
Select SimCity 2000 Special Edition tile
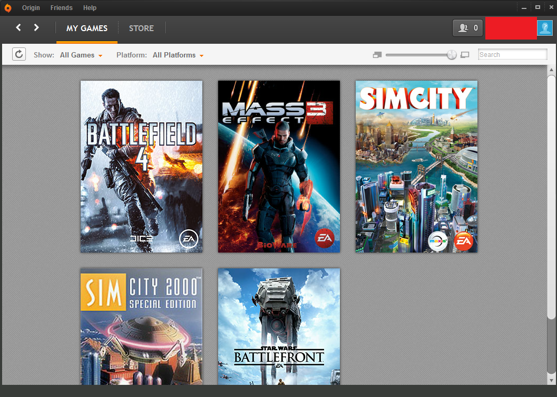click(x=141, y=327)
